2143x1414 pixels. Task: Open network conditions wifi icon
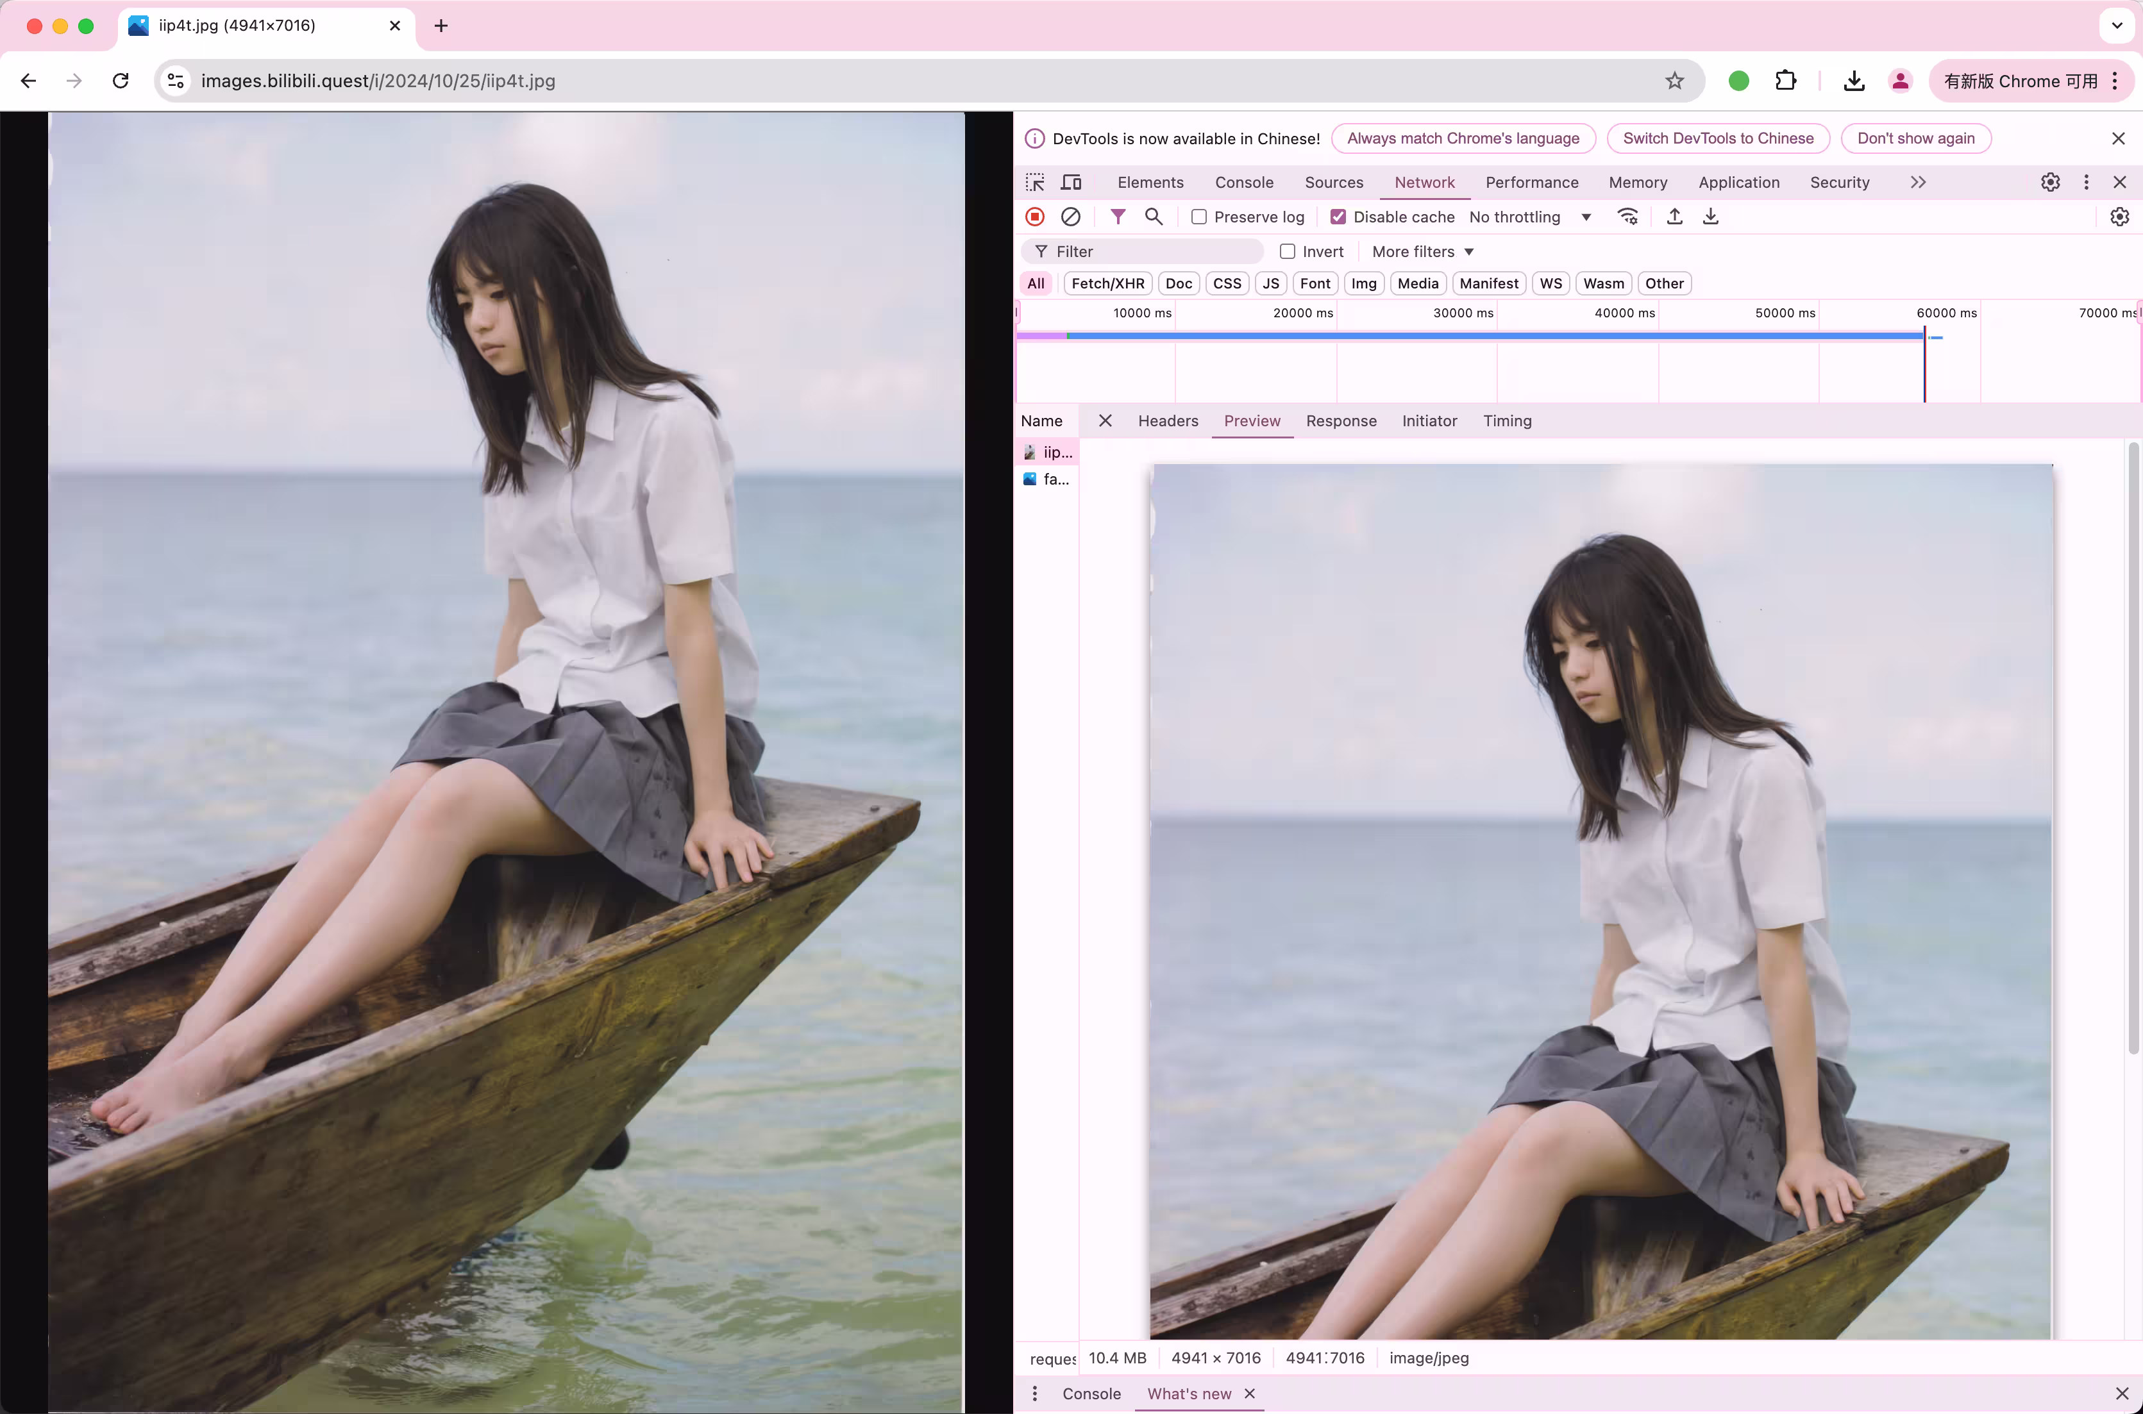tap(1627, 217)
